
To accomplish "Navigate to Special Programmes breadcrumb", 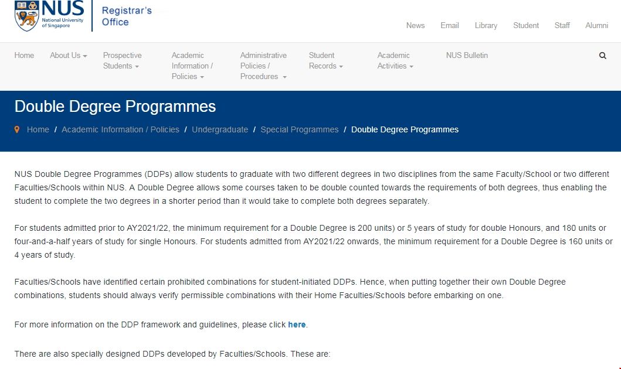I will pos(299,129).
